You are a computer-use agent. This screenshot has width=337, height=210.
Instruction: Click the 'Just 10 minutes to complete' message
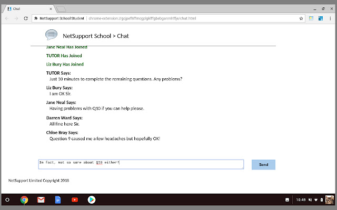coord(116,79)
